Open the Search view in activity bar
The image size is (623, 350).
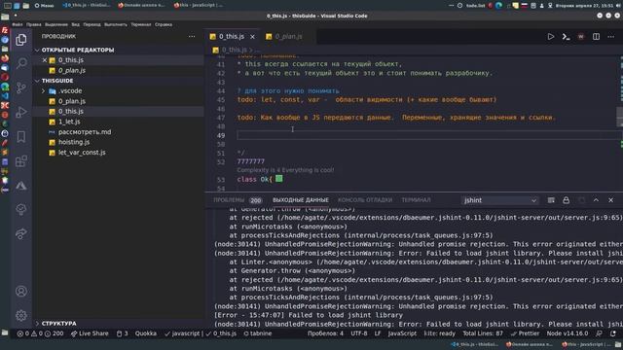tap(21, 63)
